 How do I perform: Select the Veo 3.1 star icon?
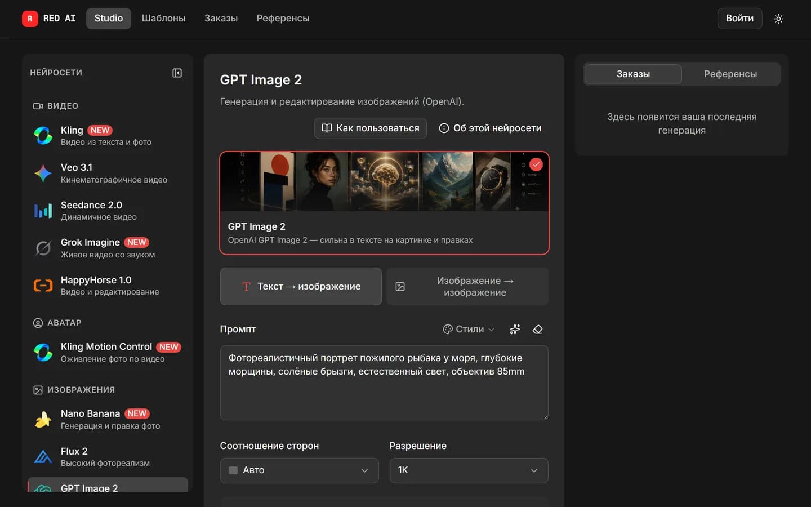tap(43, 173)
